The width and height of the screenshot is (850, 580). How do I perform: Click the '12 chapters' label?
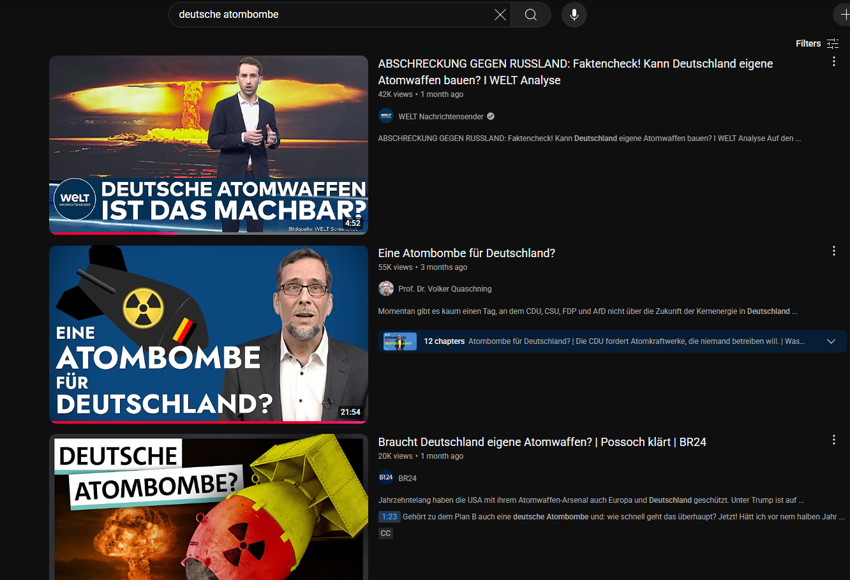coord(444,341)
